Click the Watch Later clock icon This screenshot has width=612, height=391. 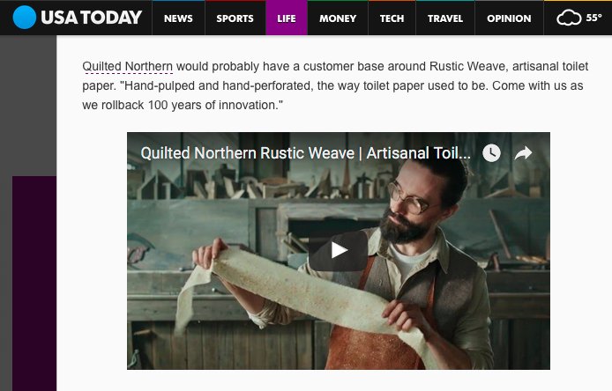pyautogui.click(x=491, y=153)
